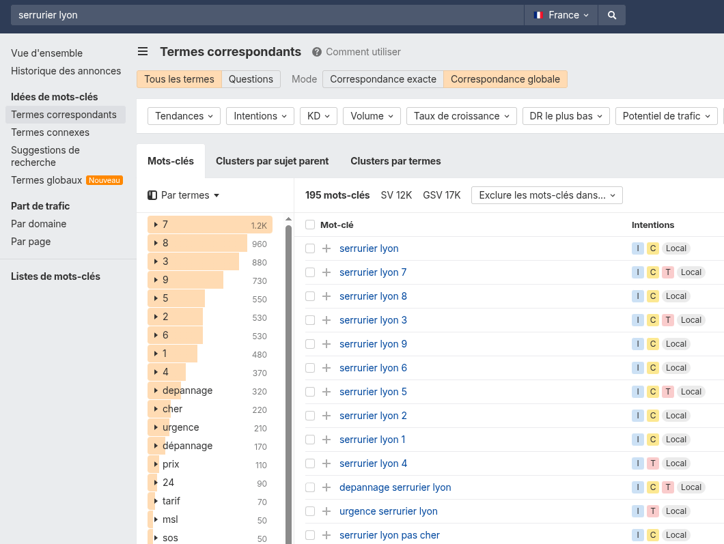The width and height of the screenshot is (724, 544).
Task: Expand the depannage term group
Action: click(155, 390)
